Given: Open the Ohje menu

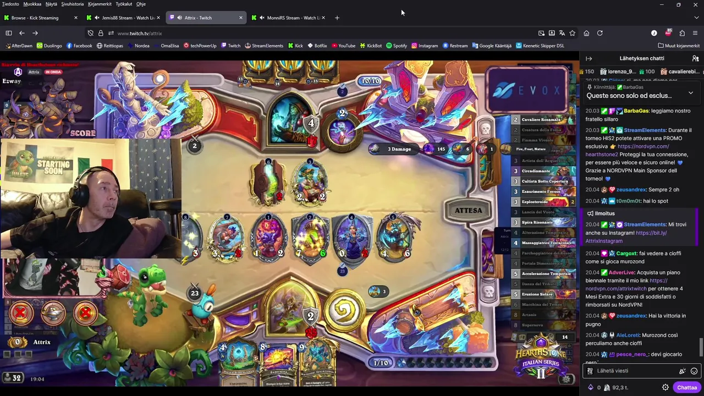Looking at the screenshot, I should pyautogui.click(x=141, y=4).
